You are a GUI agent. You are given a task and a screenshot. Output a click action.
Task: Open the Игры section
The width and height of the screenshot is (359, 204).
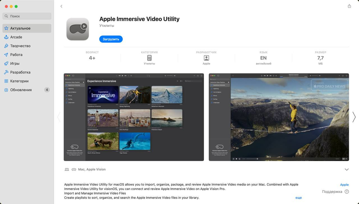(27, 63)
